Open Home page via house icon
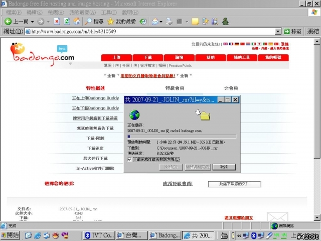 77,21
